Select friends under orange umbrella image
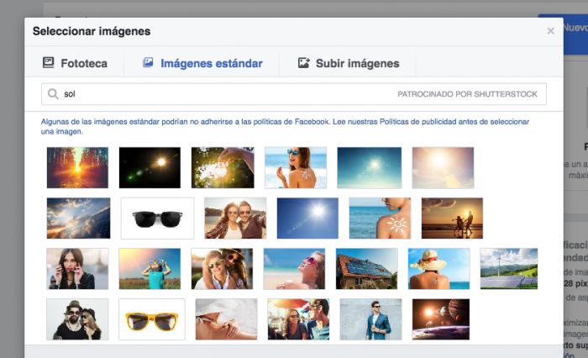The image size is (588, 358). [298, 319]
